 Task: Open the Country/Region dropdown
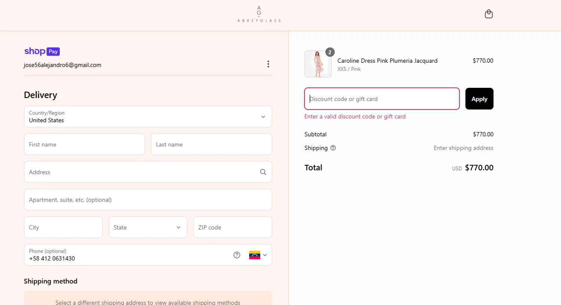[148, 117]
